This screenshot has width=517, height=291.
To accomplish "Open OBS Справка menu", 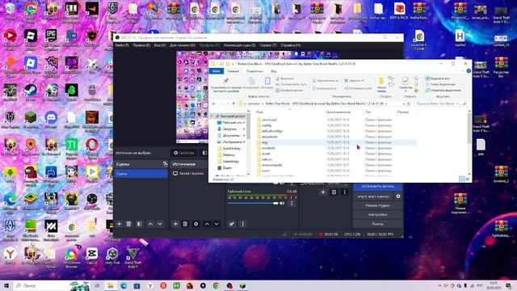I will (291, 45).
